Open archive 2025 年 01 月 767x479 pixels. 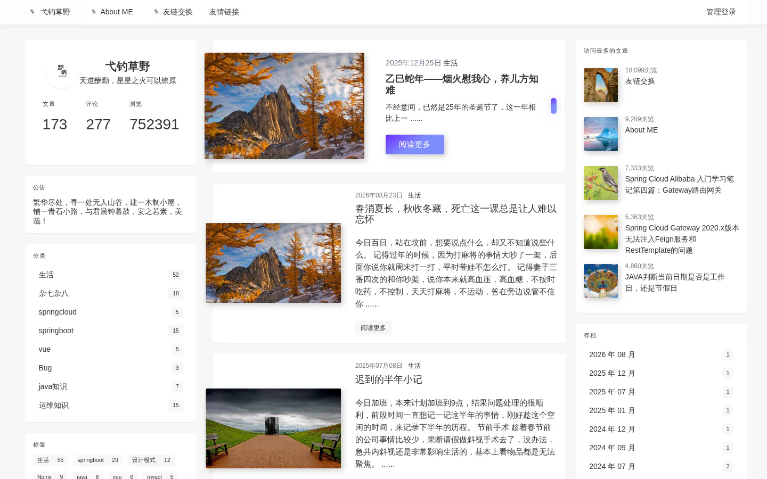[662, 410]
